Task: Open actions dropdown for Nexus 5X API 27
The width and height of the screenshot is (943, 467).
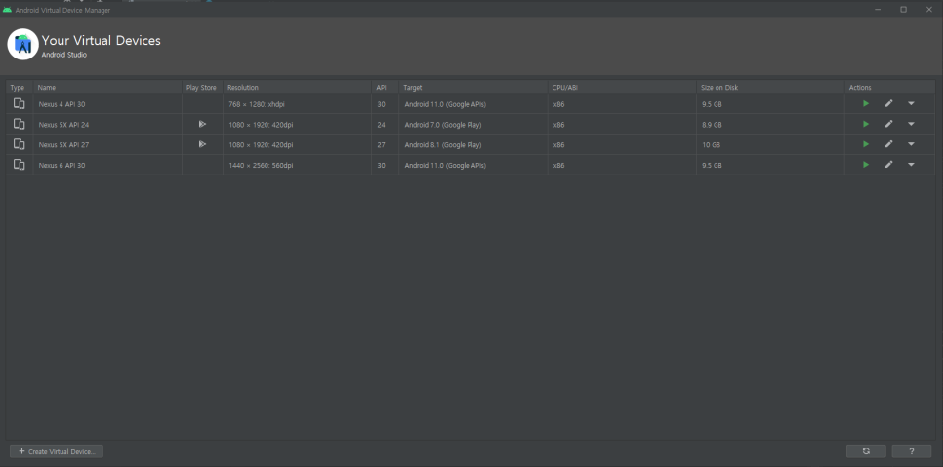Action: [911, 144]
